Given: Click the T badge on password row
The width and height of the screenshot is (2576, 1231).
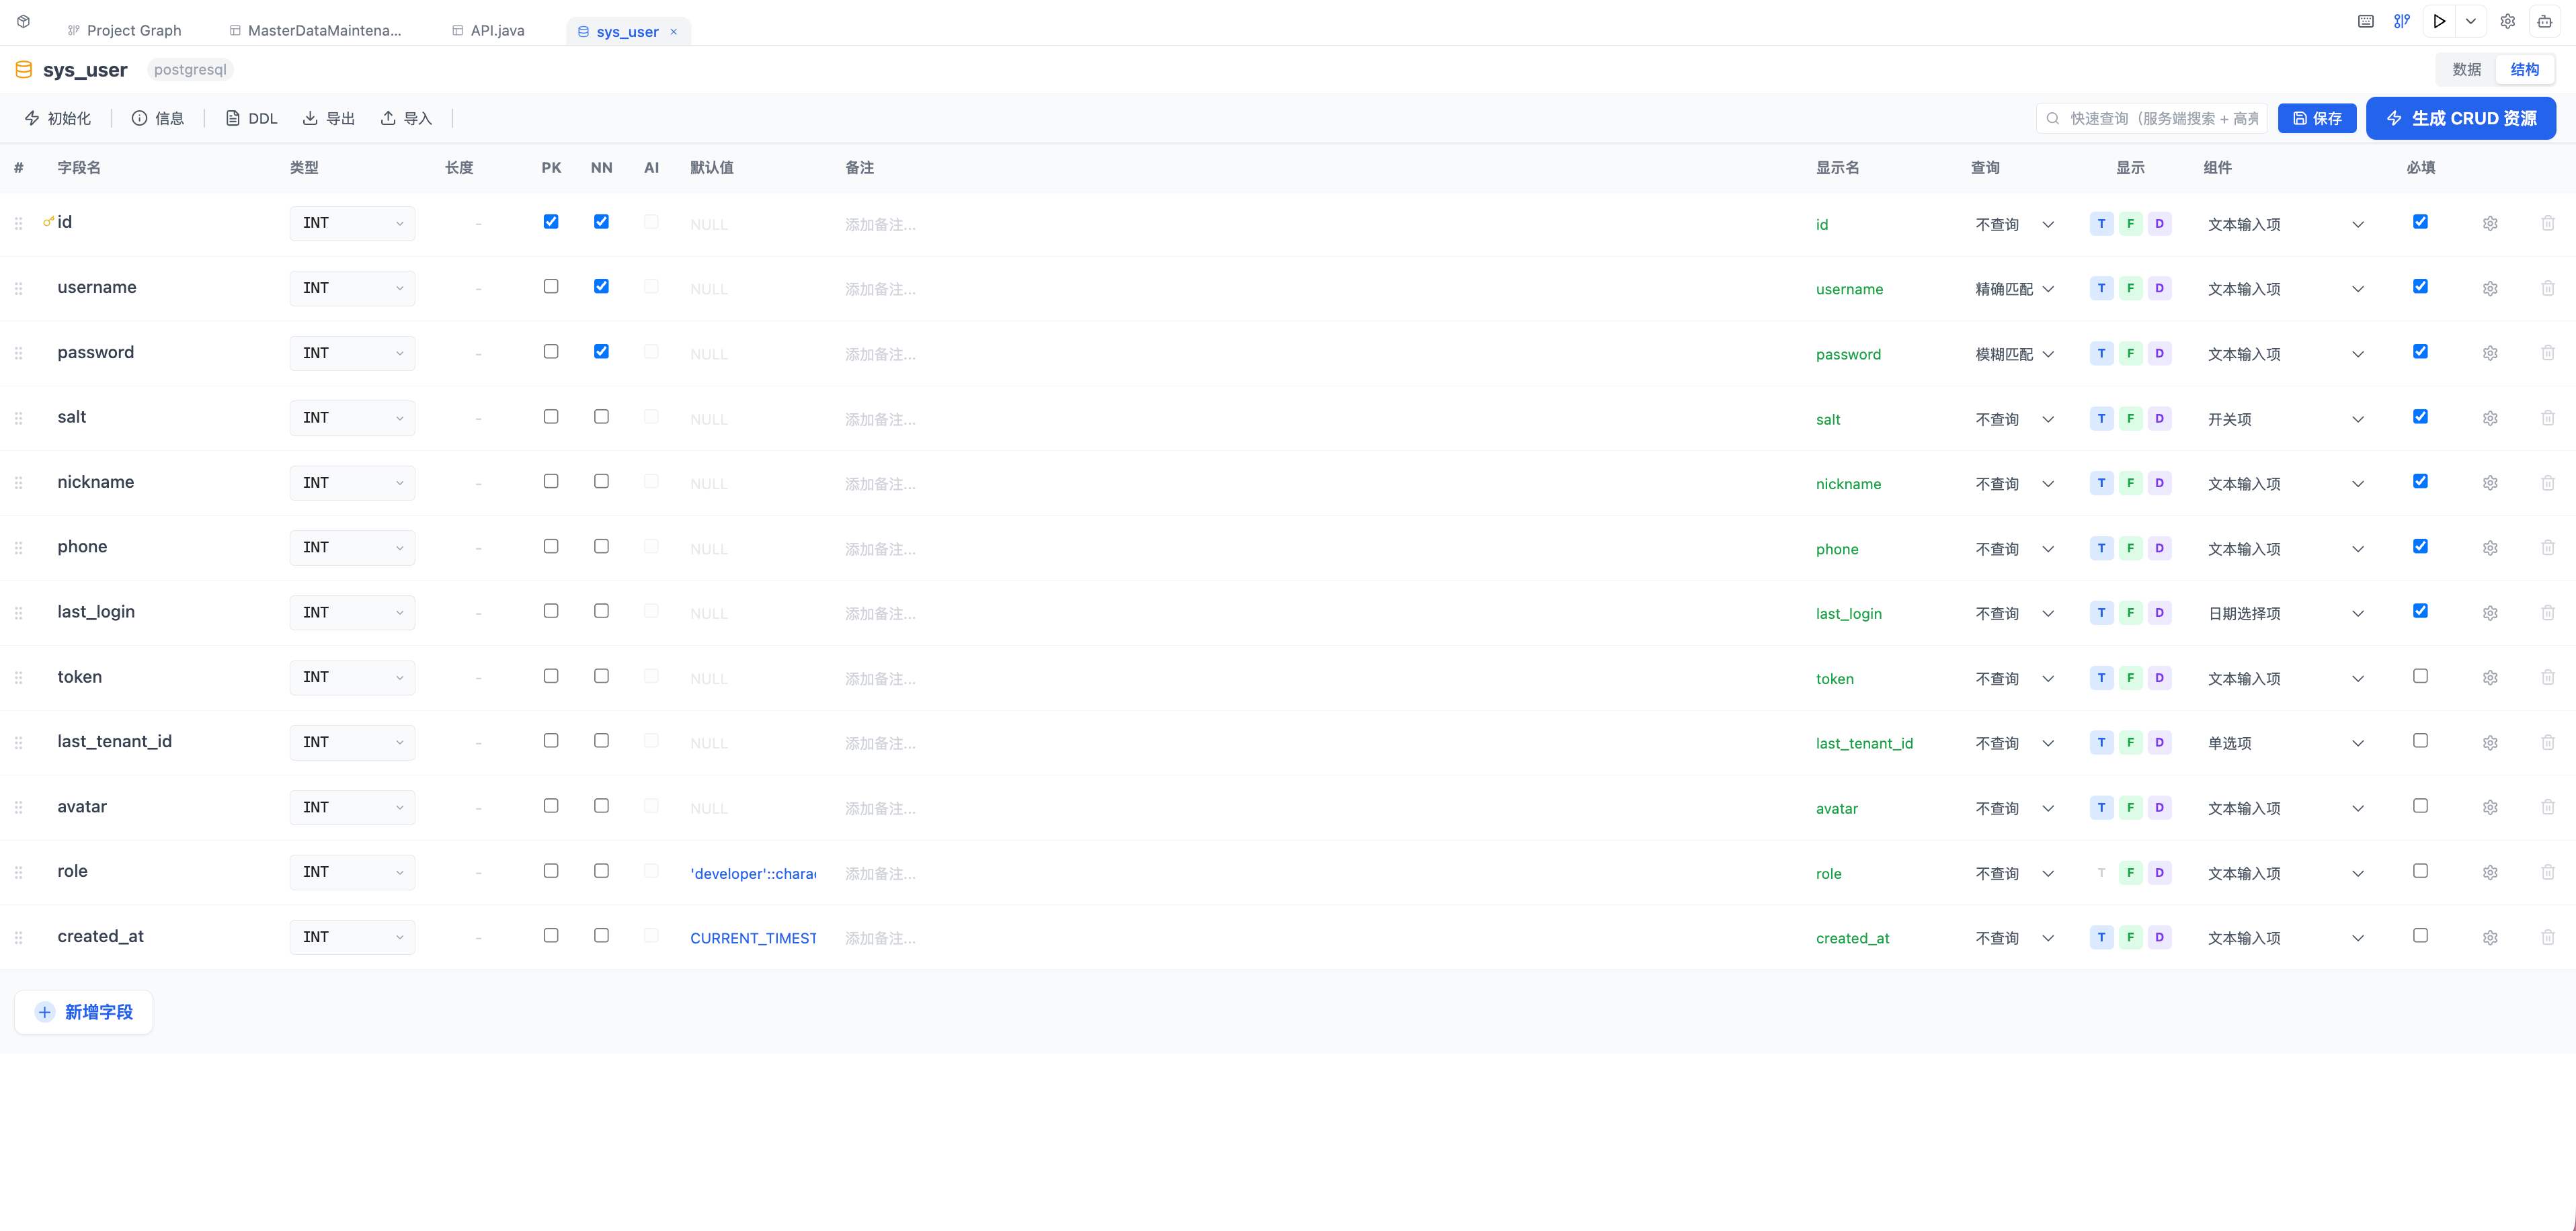Looking at the screenshot, I should point(2101,353).
